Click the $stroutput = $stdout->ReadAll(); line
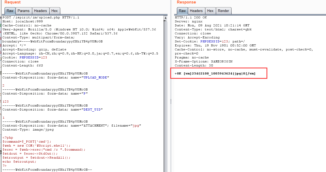Image resolution: width=326 pixels, height=172 pixels. click(37, 158)
